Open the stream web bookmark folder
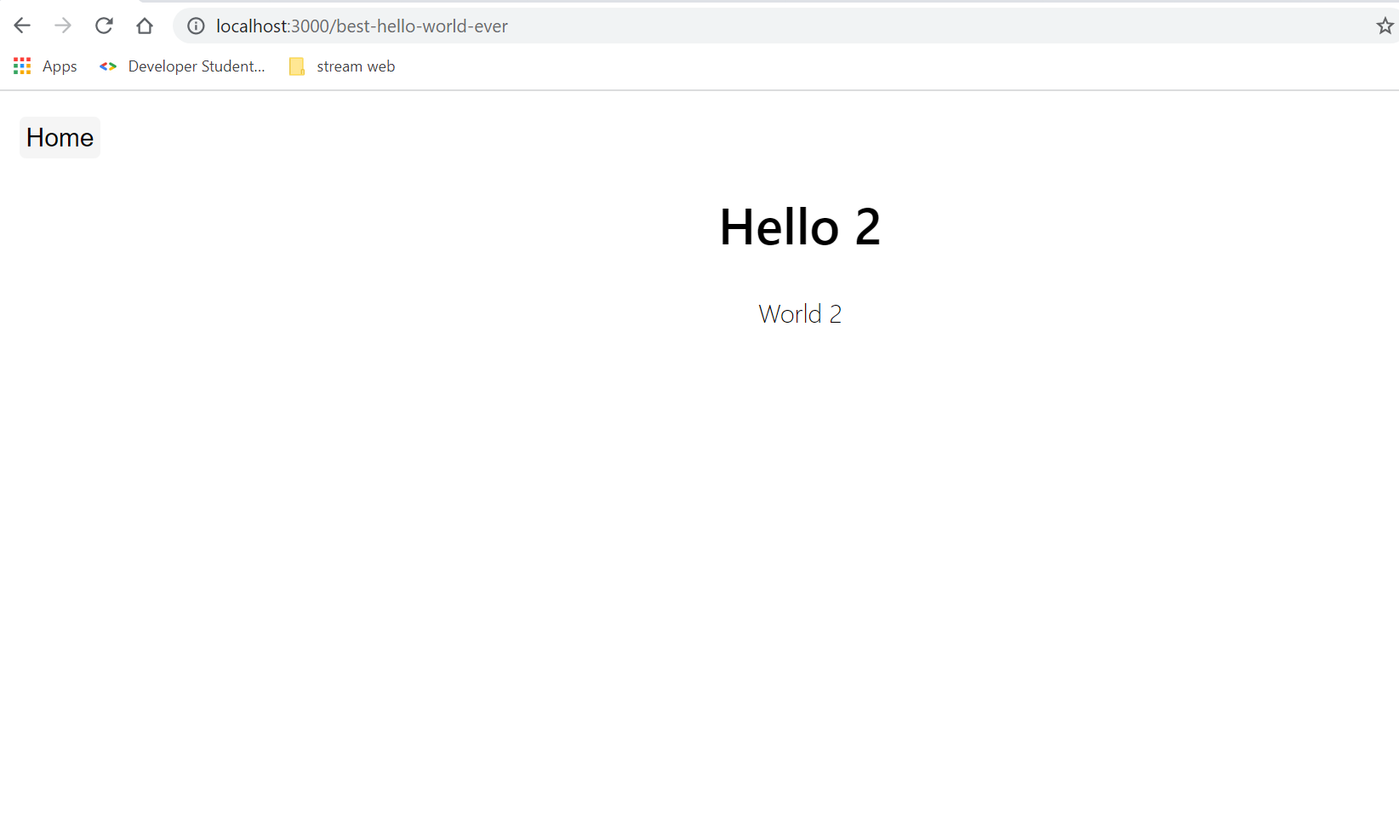Viewport: 1399px width, 814px height. 342,66
